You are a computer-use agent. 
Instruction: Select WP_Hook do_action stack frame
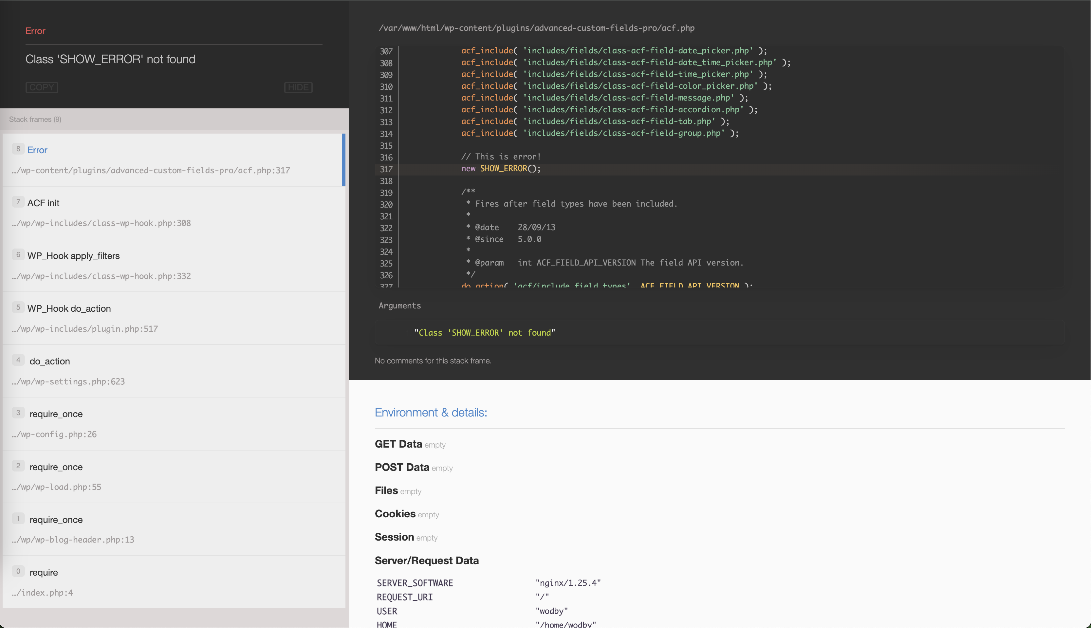pos(173,318)
